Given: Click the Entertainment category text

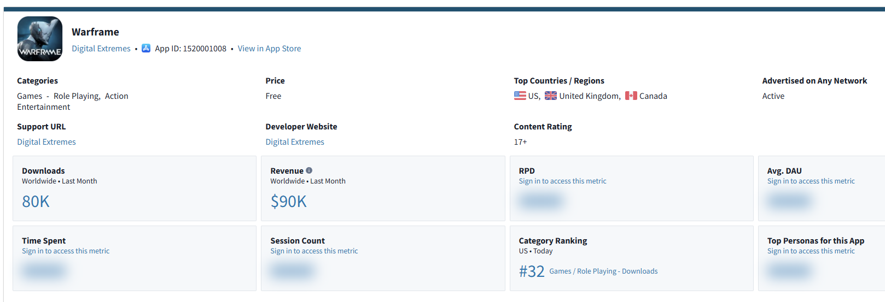Looking at the screenshot, I should point(43,107).
